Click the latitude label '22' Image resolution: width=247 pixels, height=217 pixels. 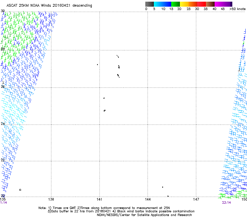pyautogui.click(x=3, y=160)
